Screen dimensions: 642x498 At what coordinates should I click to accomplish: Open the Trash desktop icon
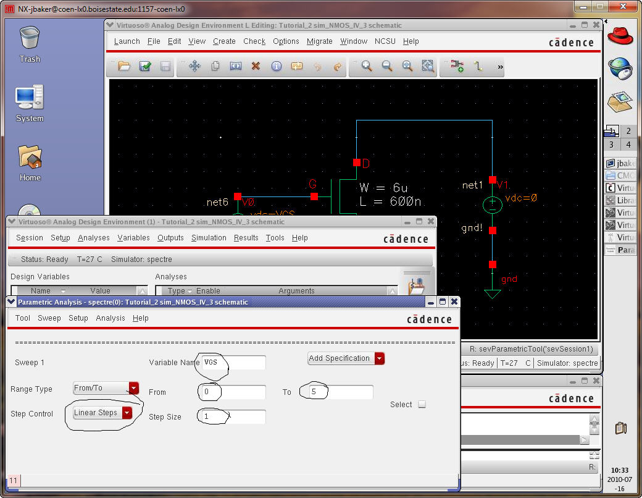[30, 44]
